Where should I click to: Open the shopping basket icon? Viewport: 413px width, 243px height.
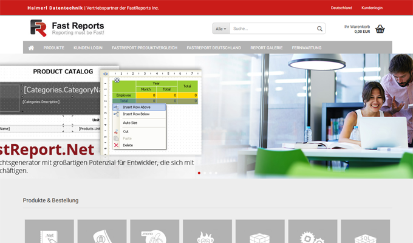[380, 29]
